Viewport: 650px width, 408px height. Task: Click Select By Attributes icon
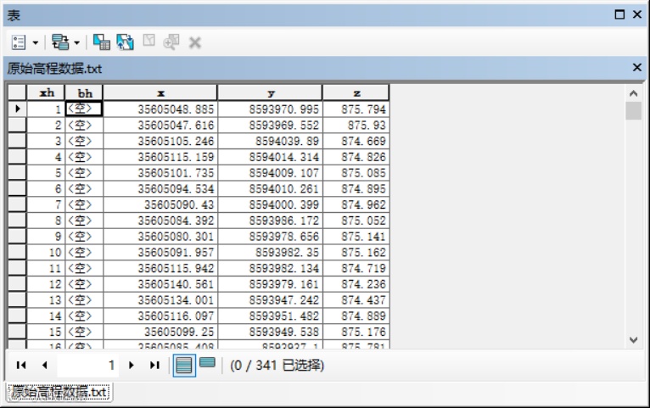[x=102, y=42]
